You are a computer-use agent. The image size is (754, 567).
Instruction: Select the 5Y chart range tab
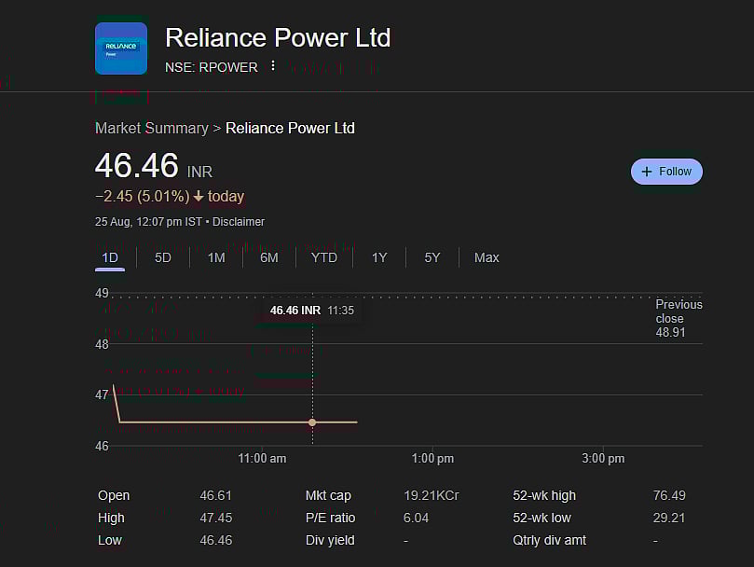(x=432, y=258)
